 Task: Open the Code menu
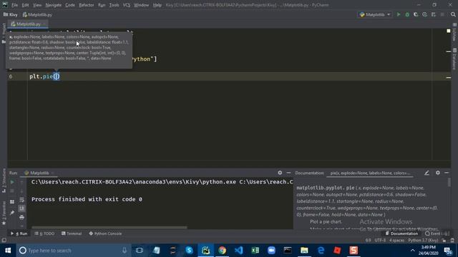pyautogui.click(x=70, y=5)
